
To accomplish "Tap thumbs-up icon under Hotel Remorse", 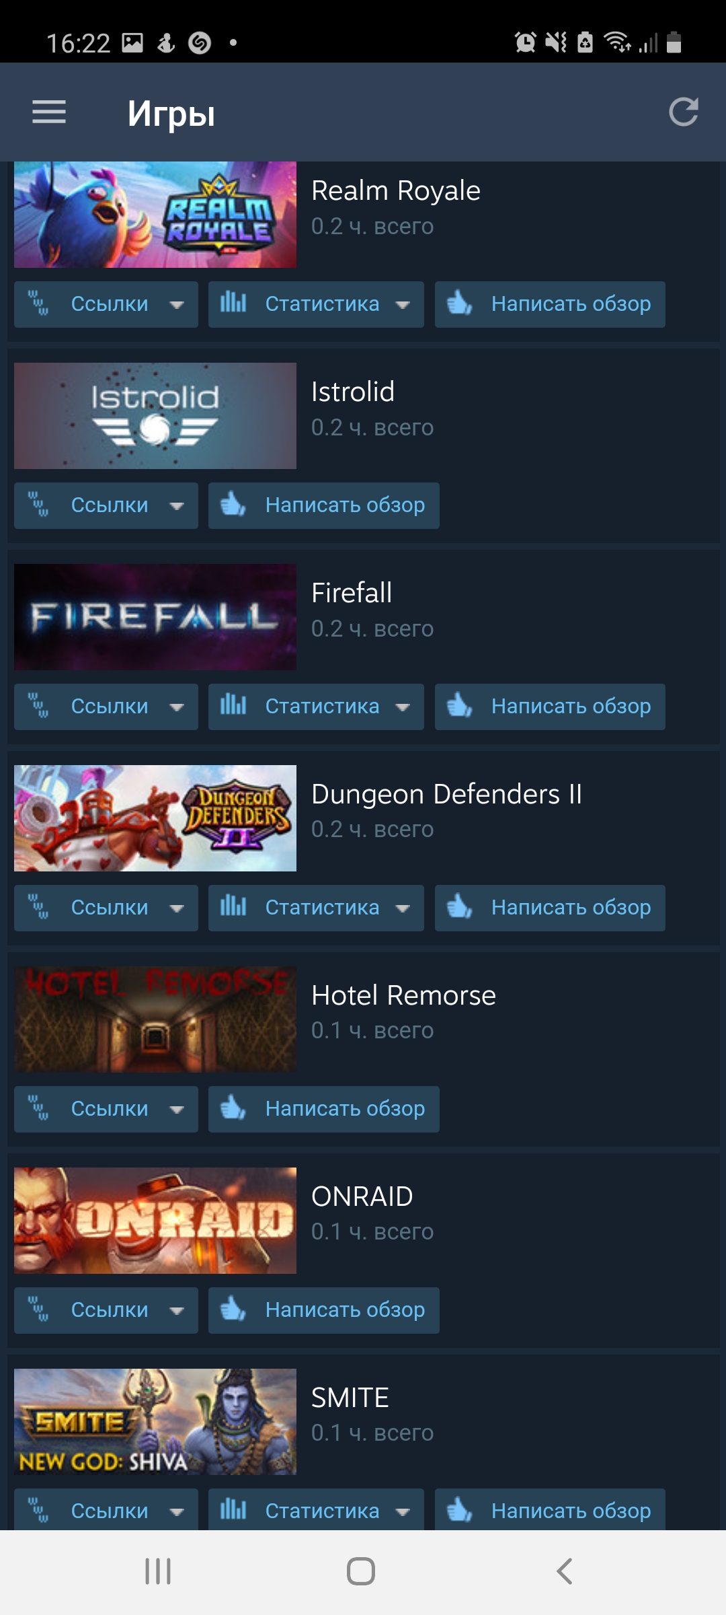I will 233,1108.
